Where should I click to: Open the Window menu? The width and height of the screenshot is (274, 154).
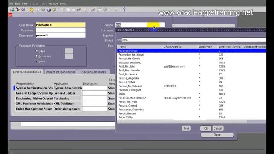pos(53,4)
